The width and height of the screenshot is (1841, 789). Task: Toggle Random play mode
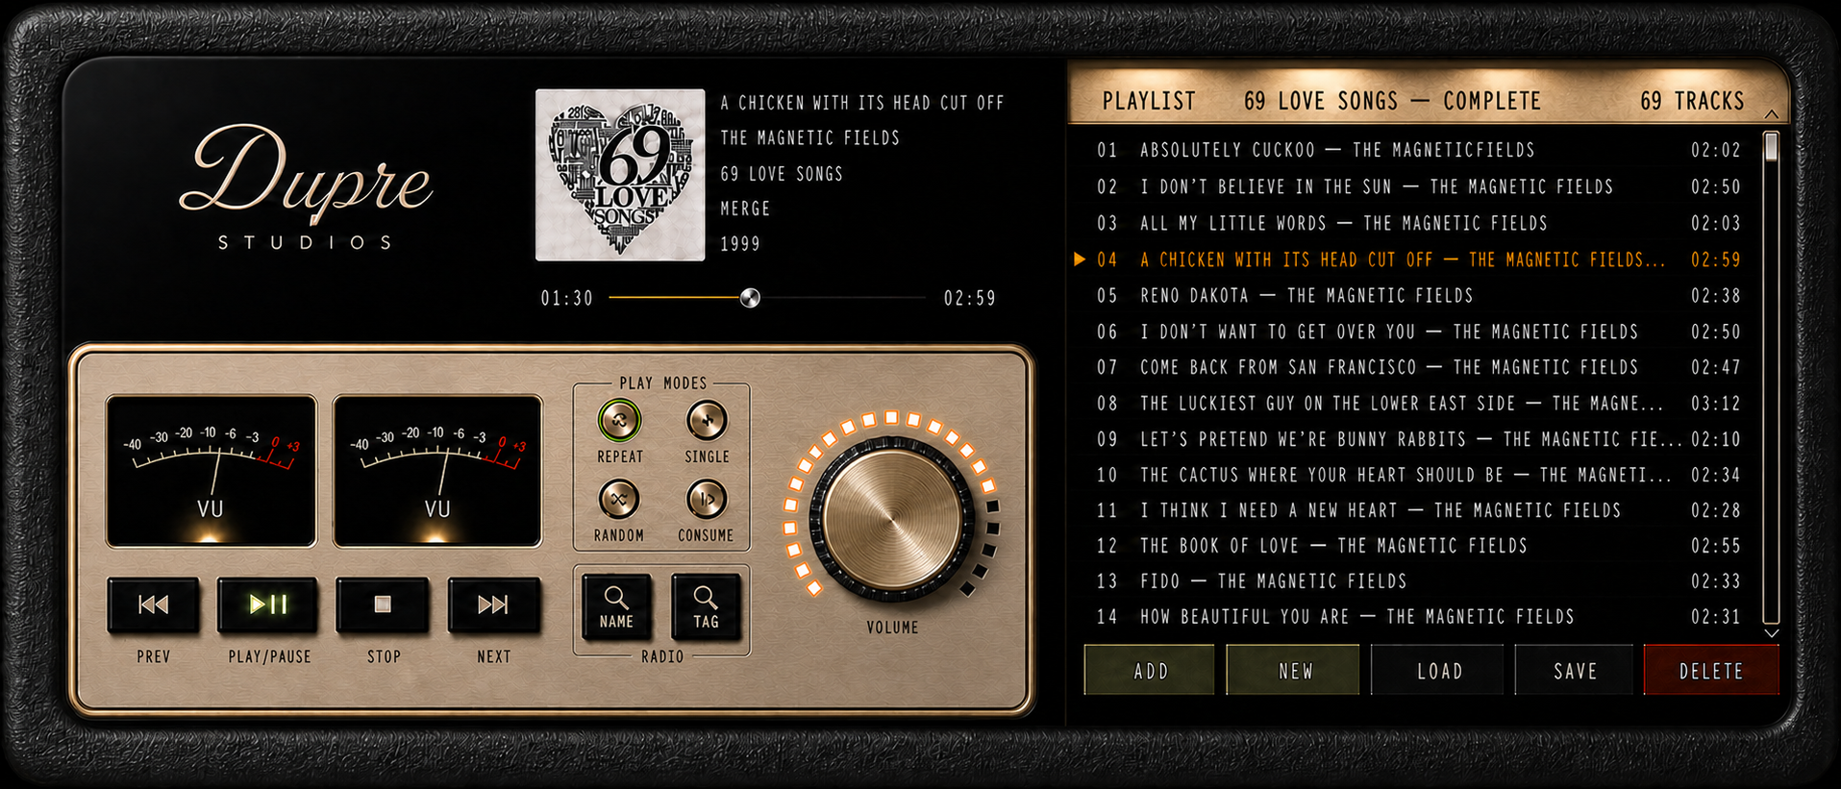click(619, 499)
